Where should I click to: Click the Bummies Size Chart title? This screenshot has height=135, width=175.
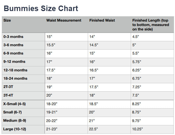(41, 8)
